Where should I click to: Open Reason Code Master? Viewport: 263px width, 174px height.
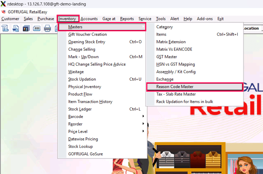click(195, 87)
